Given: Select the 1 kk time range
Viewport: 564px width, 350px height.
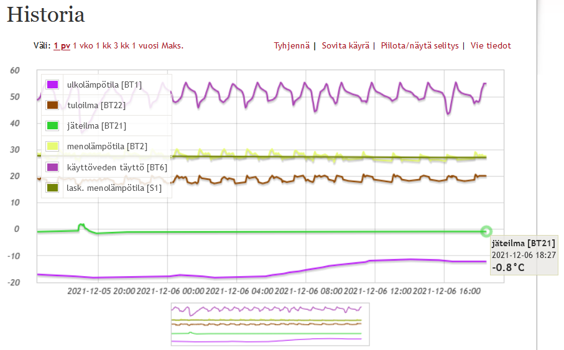Looking at the screenshot, I should click(x=104, y=45).
